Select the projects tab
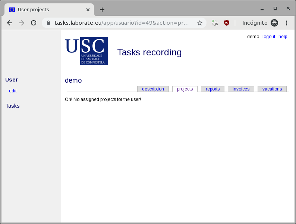The image size is (296, 224). click(185, 89)
